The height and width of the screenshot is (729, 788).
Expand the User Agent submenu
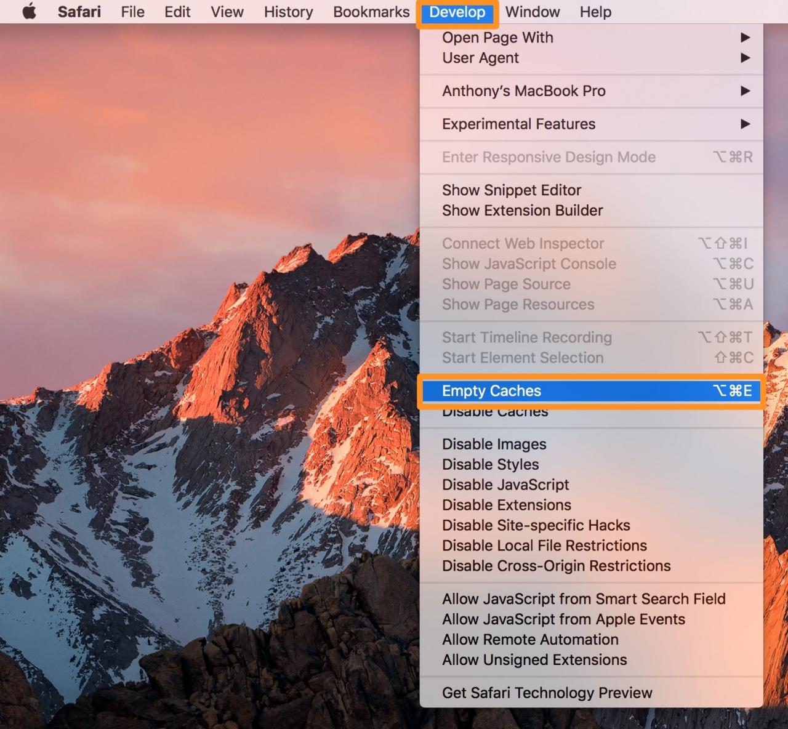[480, 58]
